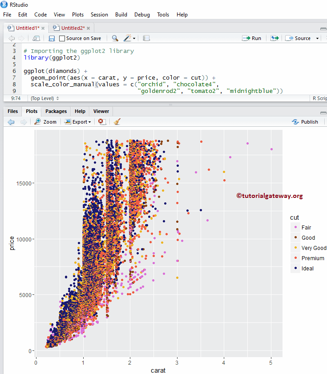Open the Plots menu
The height and width of the screenshot is (374, 327).
coord(78,15)
